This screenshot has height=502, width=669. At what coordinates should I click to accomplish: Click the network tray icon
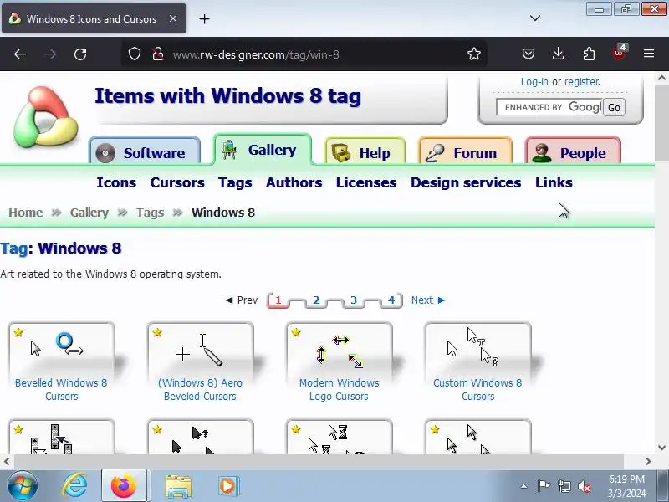(x=564, y=486)
